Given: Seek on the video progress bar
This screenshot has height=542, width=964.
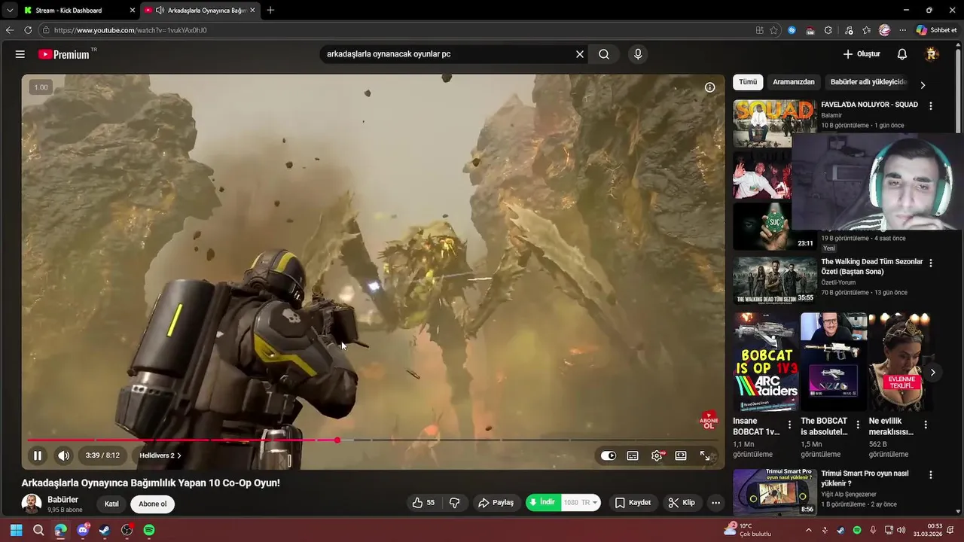Looking at the screenshot, I should [373, 440].
